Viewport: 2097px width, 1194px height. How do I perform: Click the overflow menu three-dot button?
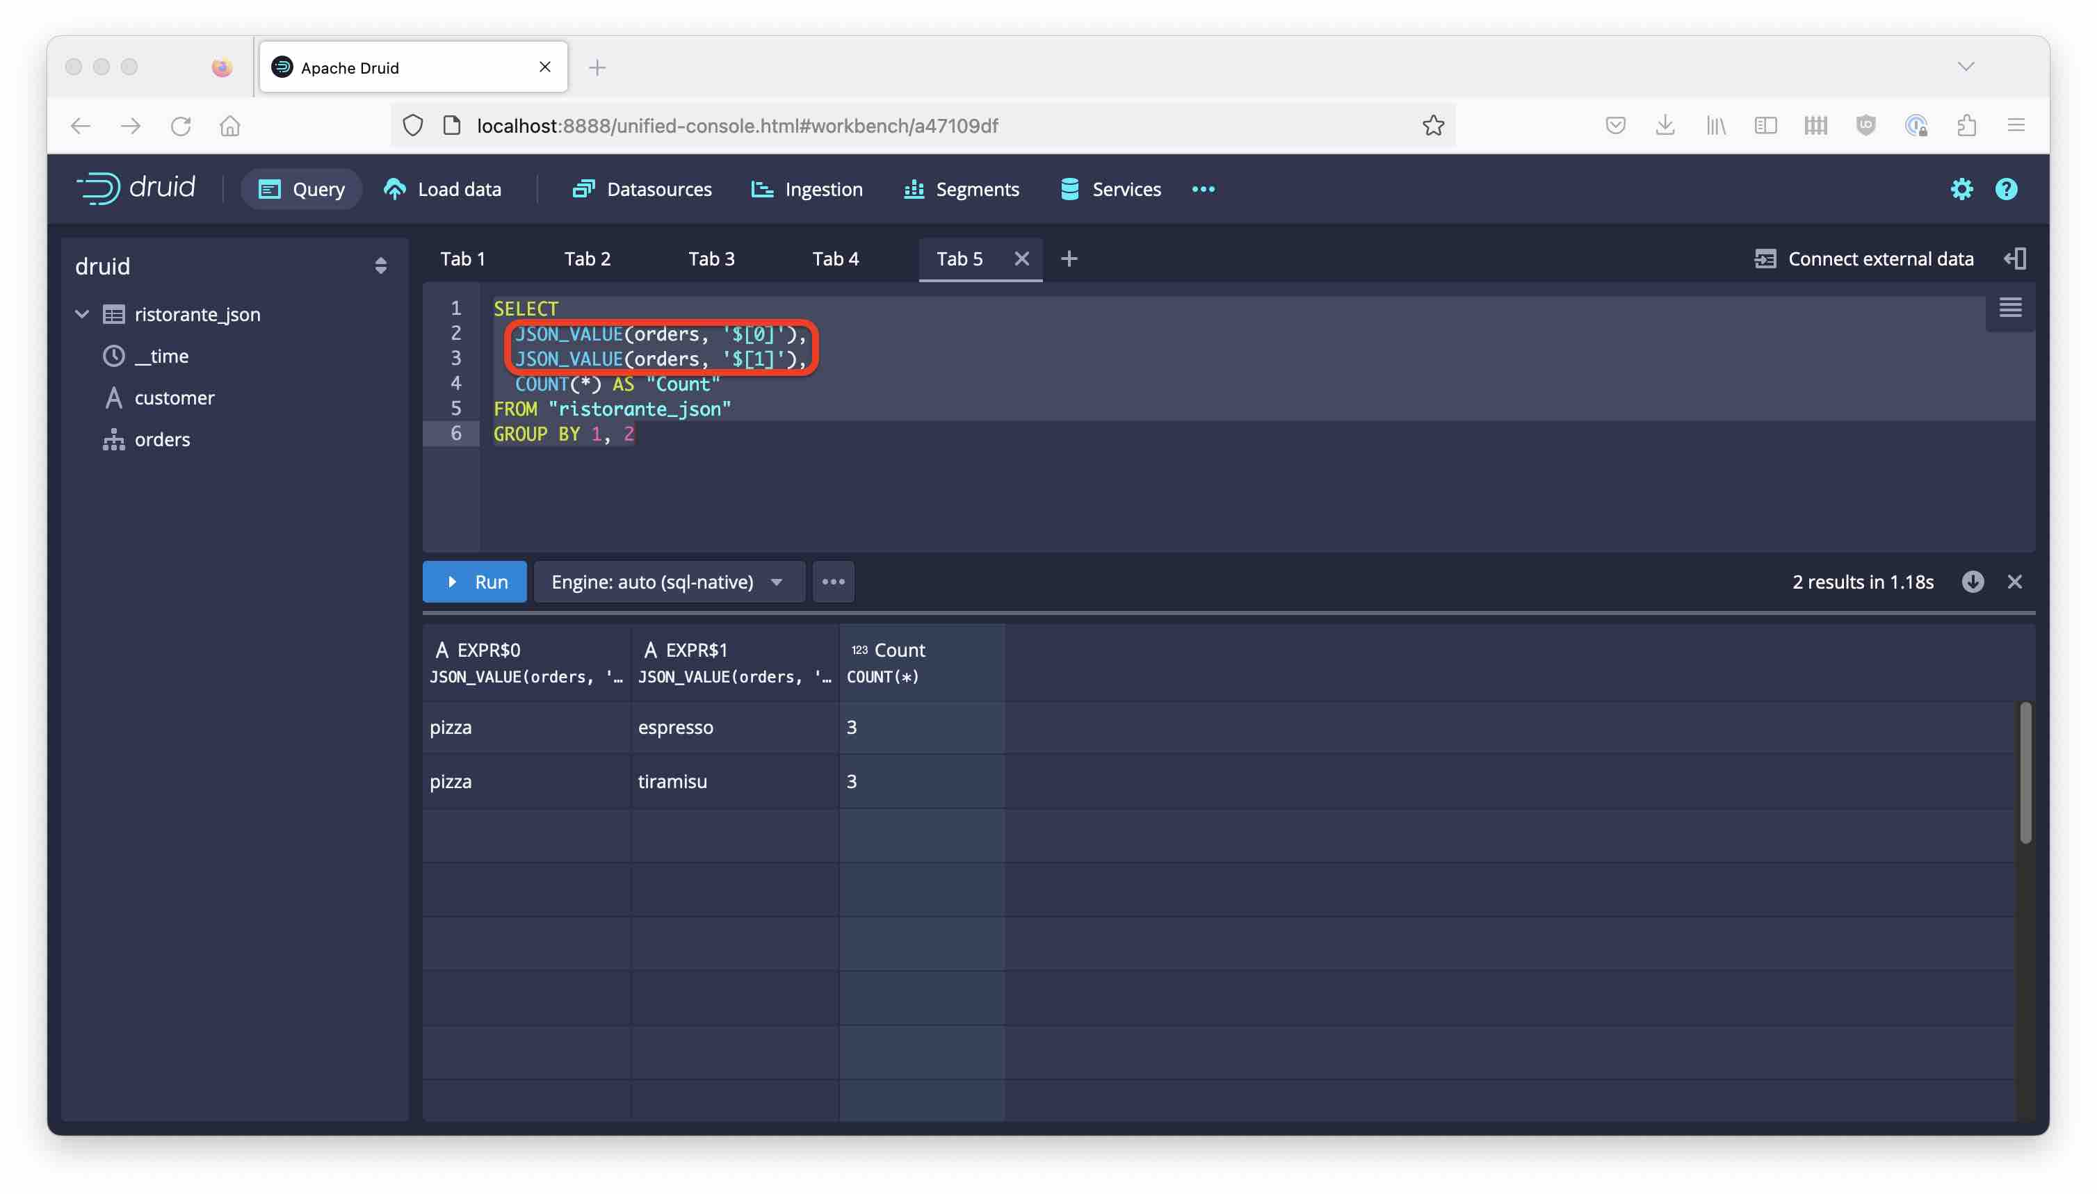[832, 580]
